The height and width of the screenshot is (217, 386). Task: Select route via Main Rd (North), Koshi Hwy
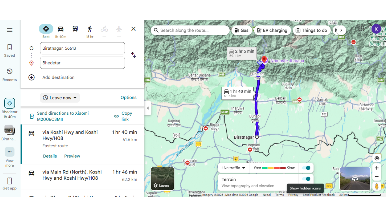(83, 177)
